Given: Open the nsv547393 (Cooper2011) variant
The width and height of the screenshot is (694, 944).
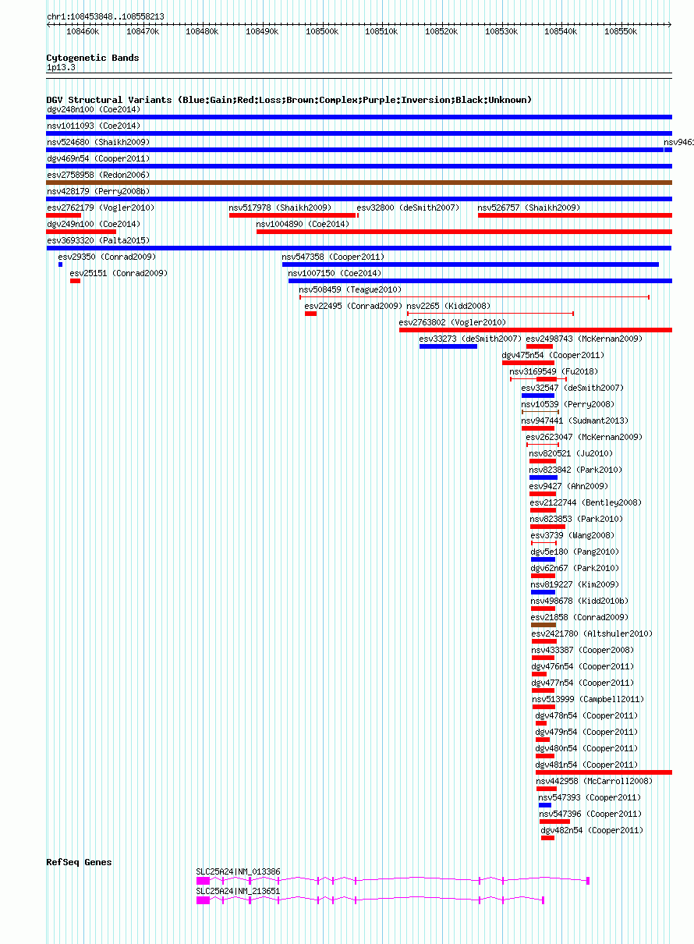Looking at the screenshot, I should point(544,805).
